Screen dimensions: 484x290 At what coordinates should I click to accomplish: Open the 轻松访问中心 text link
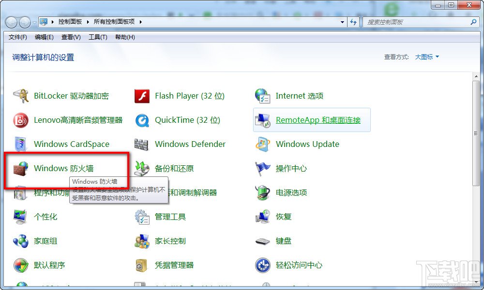pyautogui.click(x=299, y=265)
